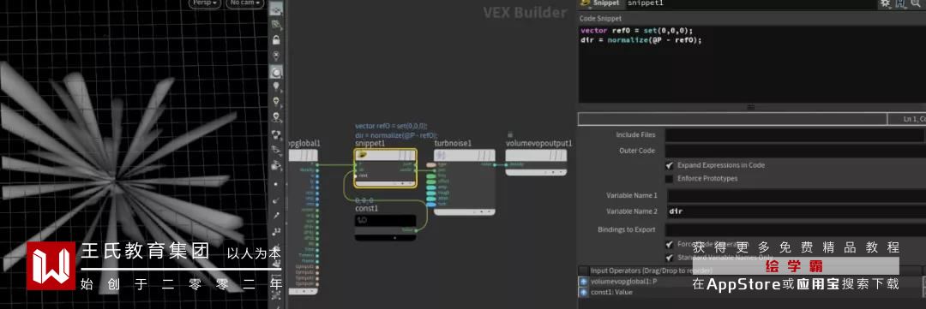Click the second viewport toolbar icon
Viewport: 926px width, 309px height.
[276, 25]
